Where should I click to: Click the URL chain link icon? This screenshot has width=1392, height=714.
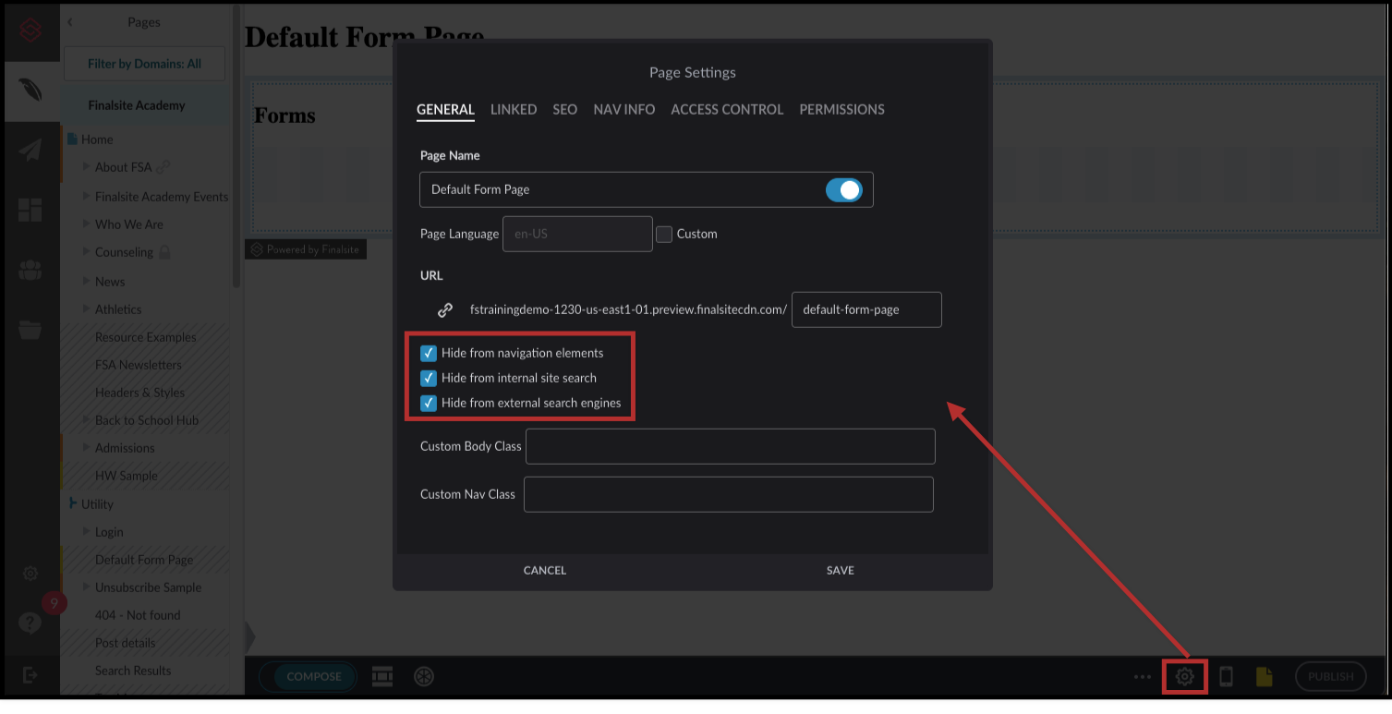point(445,309)
